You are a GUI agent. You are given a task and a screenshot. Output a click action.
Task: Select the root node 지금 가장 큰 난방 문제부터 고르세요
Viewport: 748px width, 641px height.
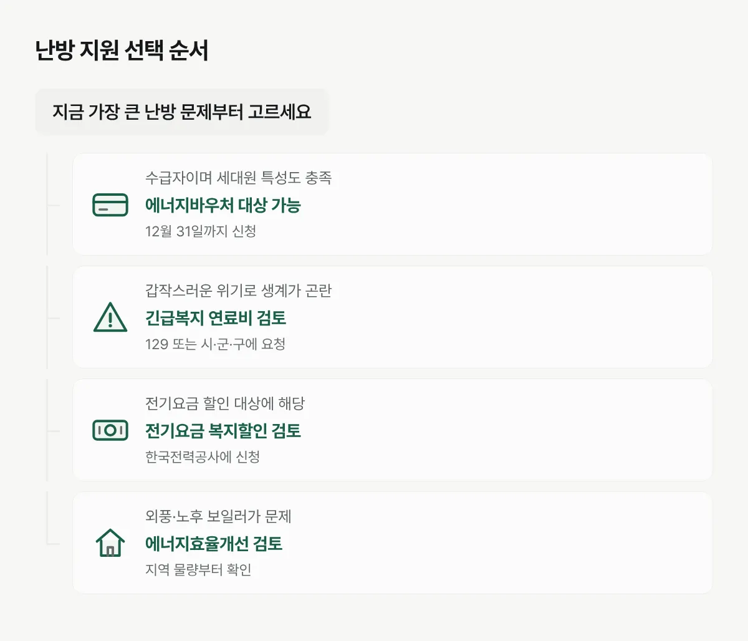click(181, 112)
